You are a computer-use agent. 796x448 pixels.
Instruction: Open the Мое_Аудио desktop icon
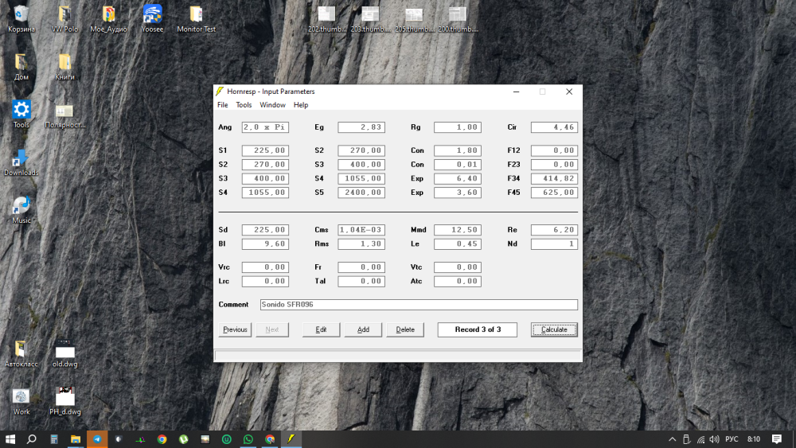(108, 18)
